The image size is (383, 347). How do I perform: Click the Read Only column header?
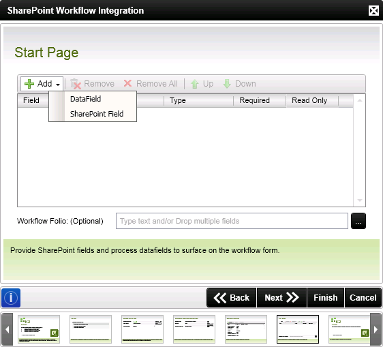click(x=312, y=100)
